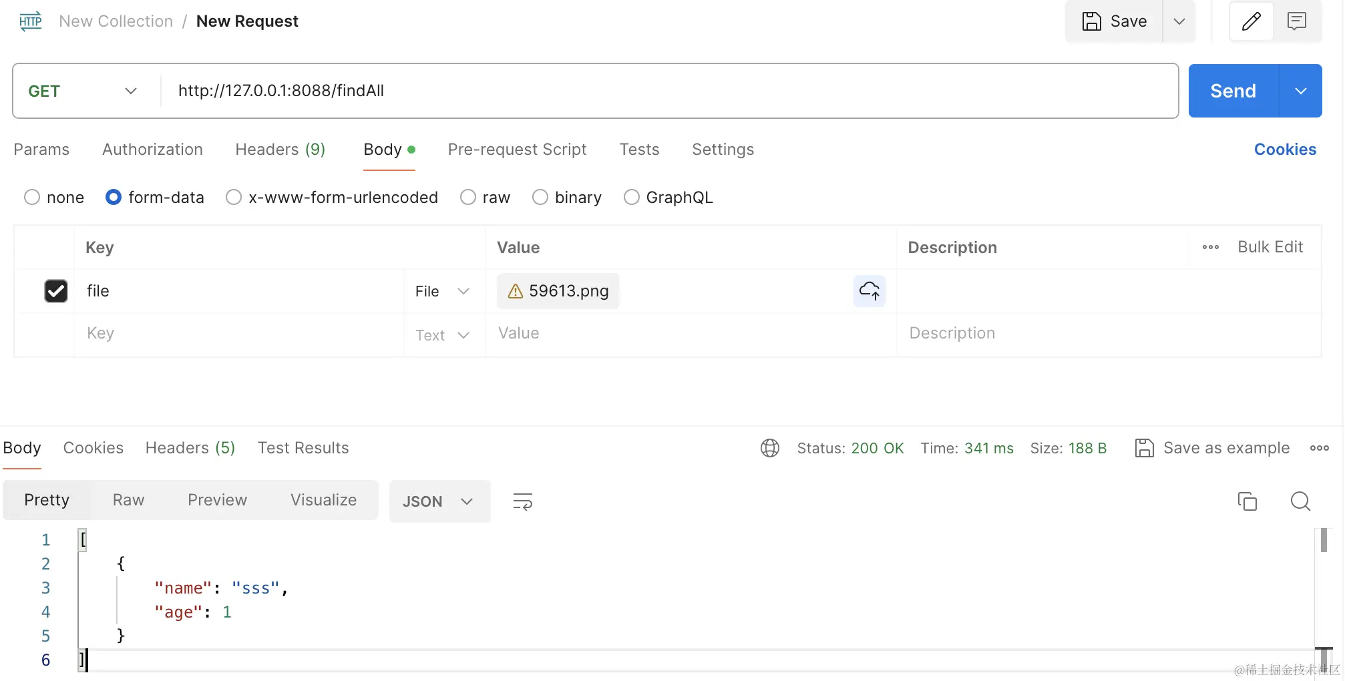Expand the JSON format dropdown
This screenshot has width=1345, height=681.
click(439, 501)
